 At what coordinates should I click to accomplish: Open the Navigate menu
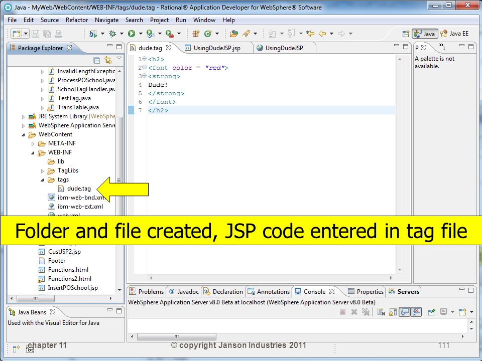coord(106,20)
